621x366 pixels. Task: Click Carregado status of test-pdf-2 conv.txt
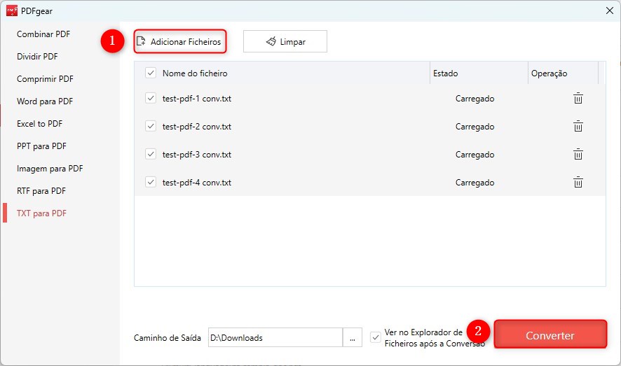coord(475,127)
